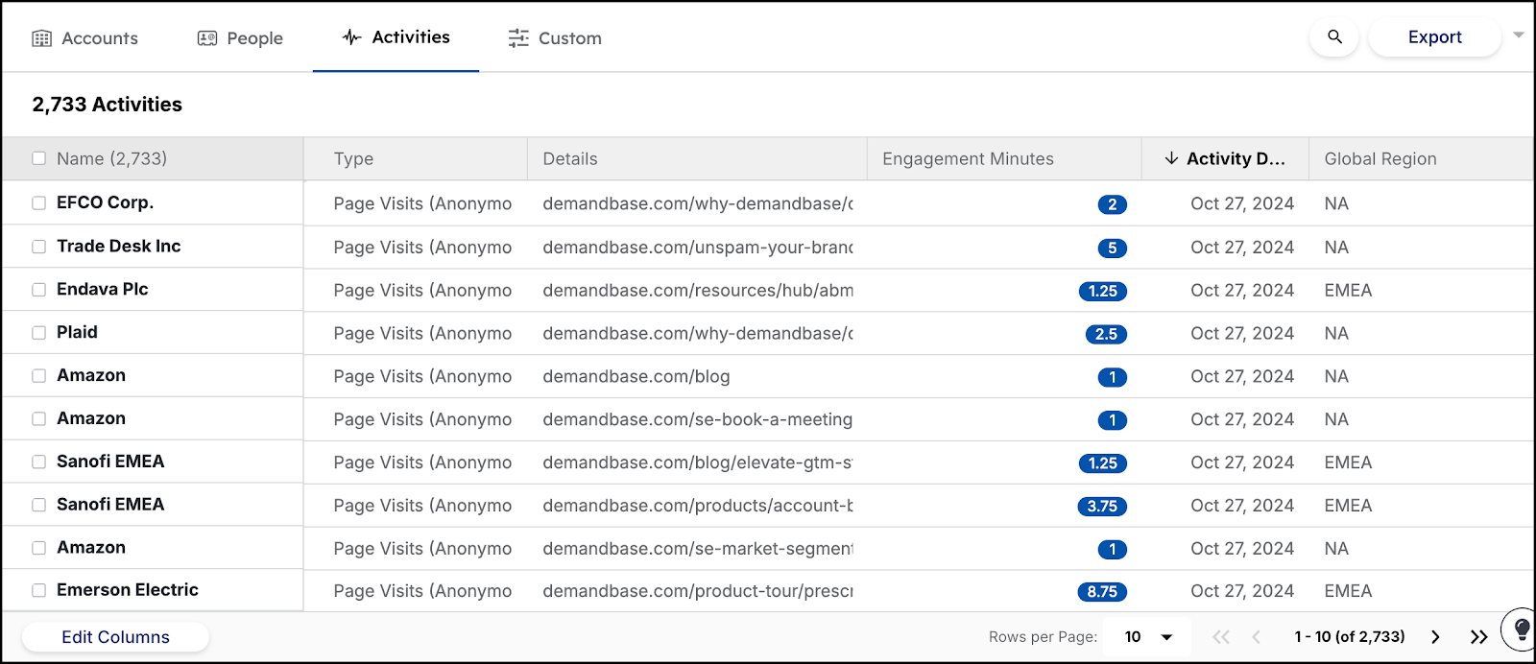This screenshot has width=1536, height=664.
Task: Open EFCO Corp. account link
Action: click(x=105, y=202)
